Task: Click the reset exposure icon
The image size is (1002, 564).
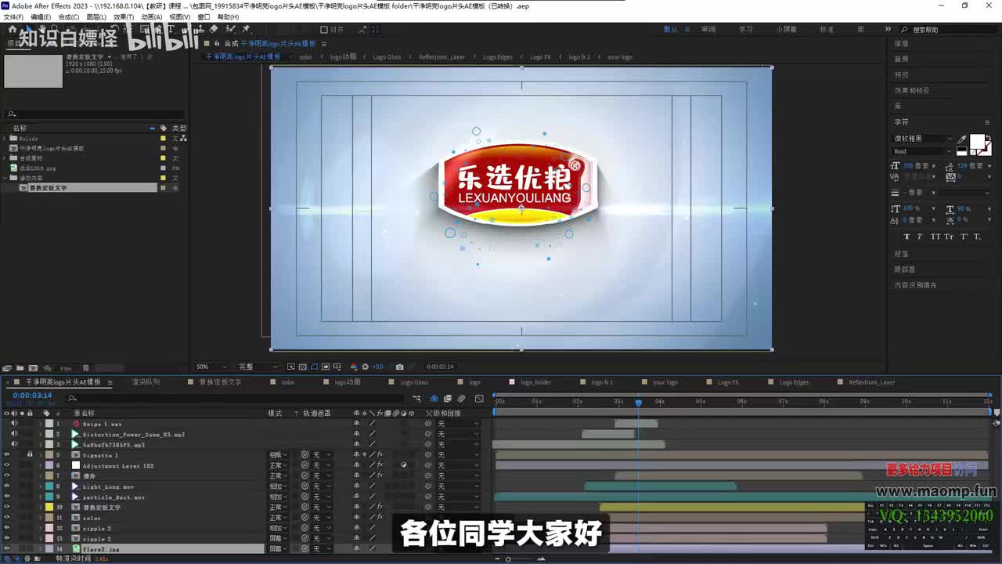Action: coord(366,367)
